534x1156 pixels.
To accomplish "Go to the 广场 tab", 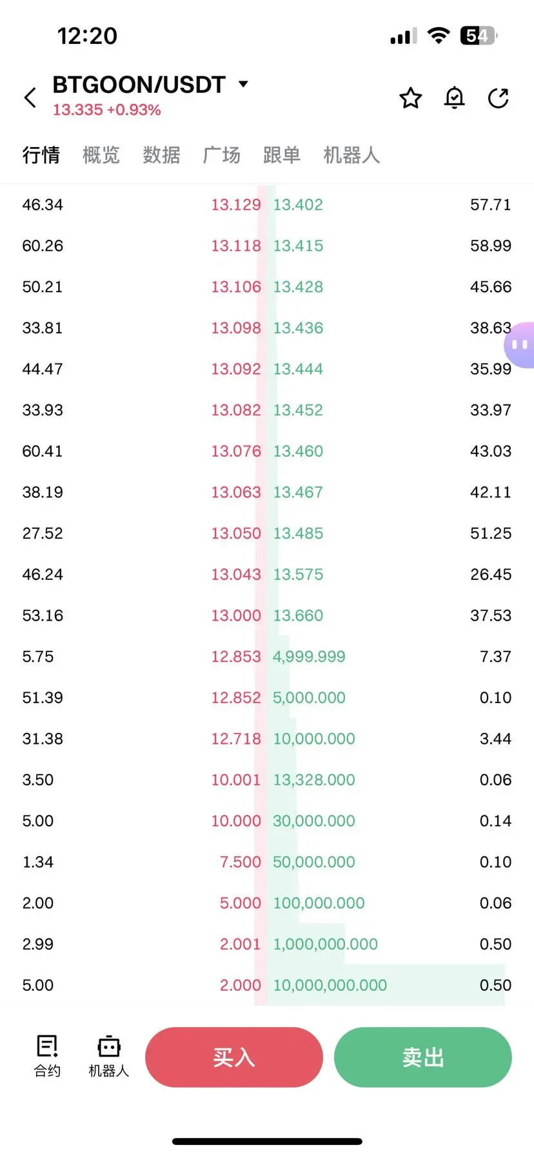I will coord(221,155).
